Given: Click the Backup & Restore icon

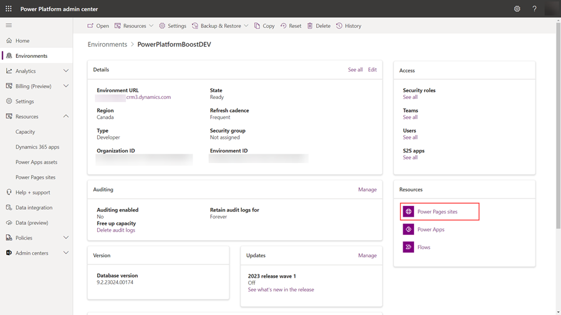Looking at the screenshot, I should (195, 26).
